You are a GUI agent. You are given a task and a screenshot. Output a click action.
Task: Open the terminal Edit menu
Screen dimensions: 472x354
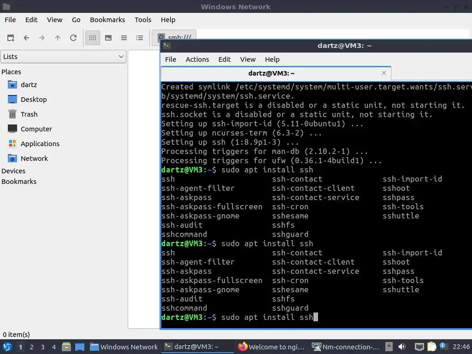click(224, 59)
